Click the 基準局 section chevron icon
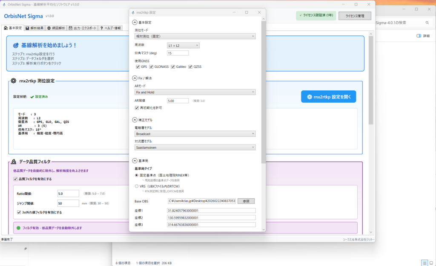 pyautogui.click(x=135, y=160)
